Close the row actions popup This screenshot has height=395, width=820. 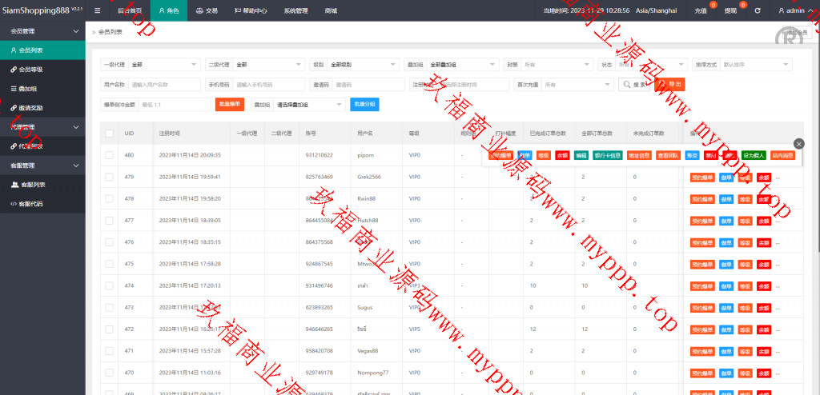click(x=798, y=143)
